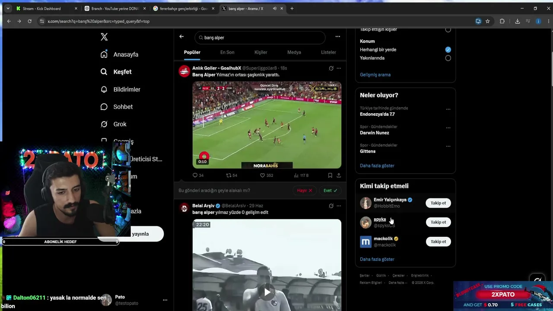Open account menu next to Pato
The height and width of the screenshot is (311, 553).
point(165,300)
